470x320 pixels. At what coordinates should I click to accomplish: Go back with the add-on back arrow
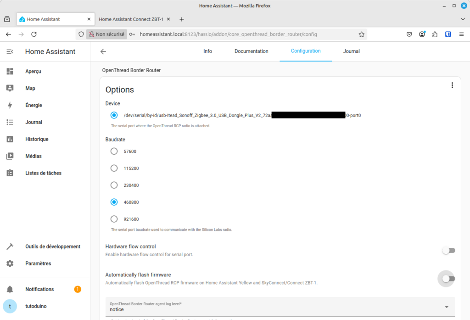[103, 51]
